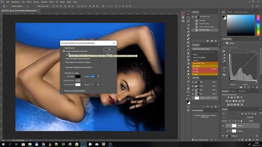Click the Channels panel trash icon
Screen dimensions: 262x147
click(216, 106)
